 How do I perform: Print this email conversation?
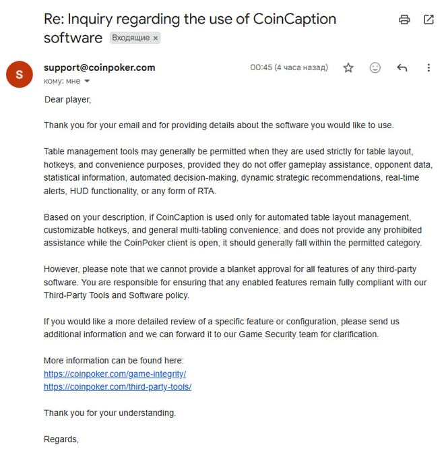404,20
